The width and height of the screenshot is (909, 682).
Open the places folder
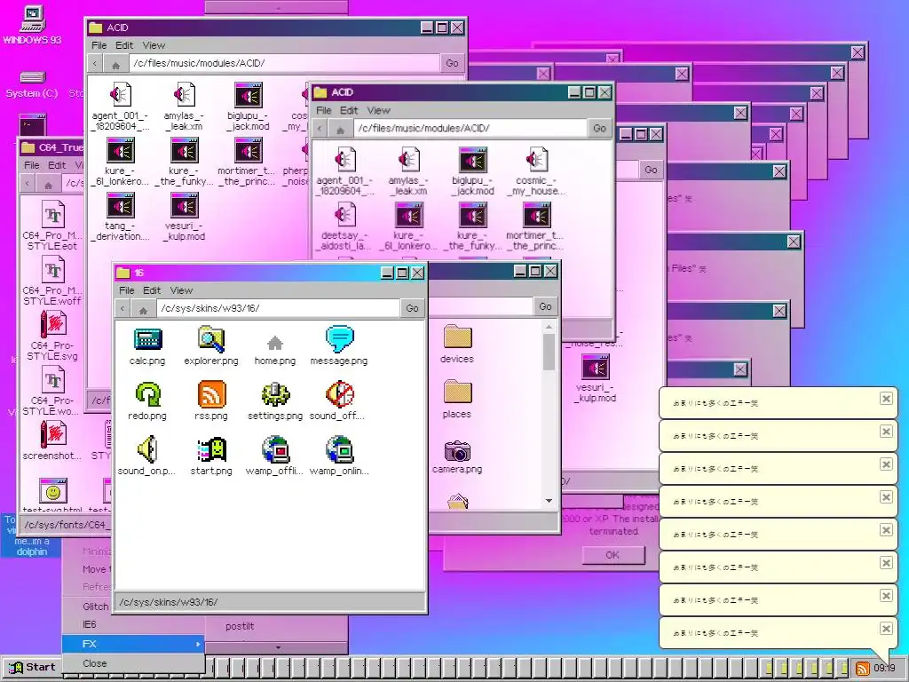(457, 399)
